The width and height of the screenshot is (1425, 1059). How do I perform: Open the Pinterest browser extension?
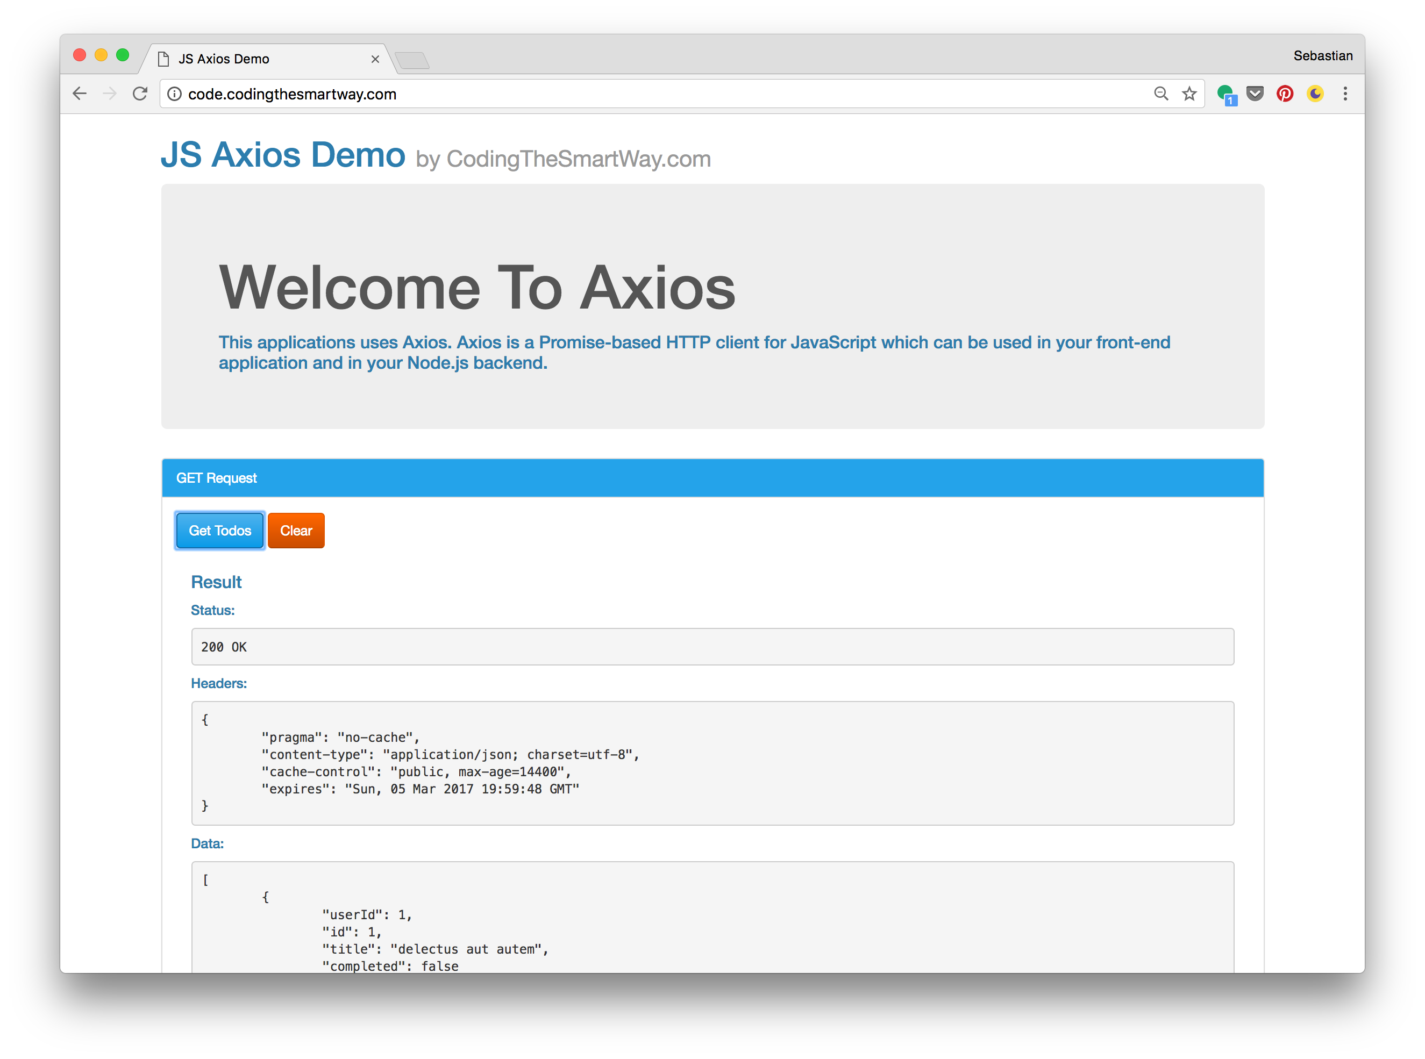(1285, 94)
